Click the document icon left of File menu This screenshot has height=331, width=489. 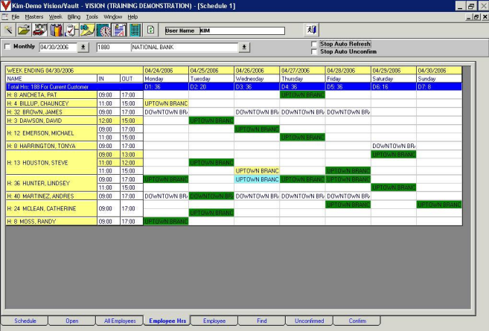tap(5, 17)
